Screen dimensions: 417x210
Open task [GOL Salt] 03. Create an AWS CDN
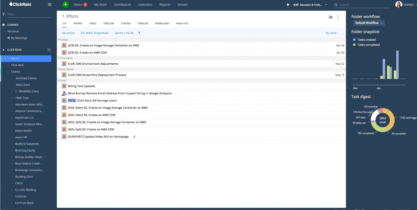click(91, 129)
